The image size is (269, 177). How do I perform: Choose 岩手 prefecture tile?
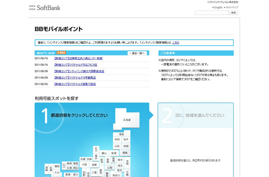point(126,139)
